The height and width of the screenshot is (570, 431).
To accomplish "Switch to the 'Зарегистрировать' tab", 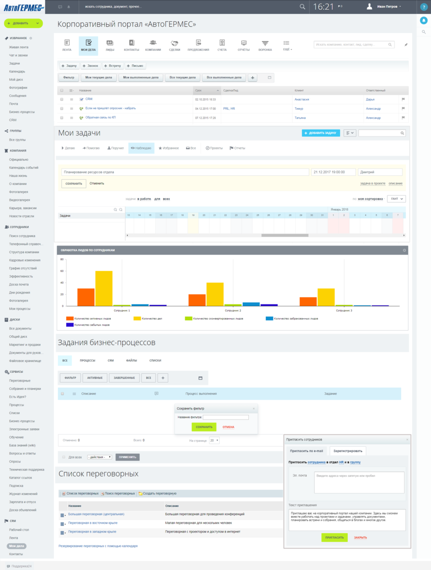I will (347, 451).
